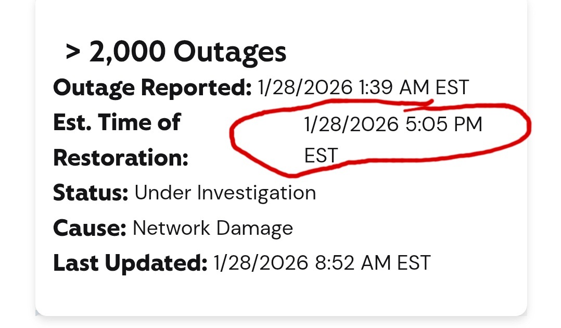This screenshot has height=328, width=561.
Task: Click the number "2,000" in the heading
Action: pos(127,52)
